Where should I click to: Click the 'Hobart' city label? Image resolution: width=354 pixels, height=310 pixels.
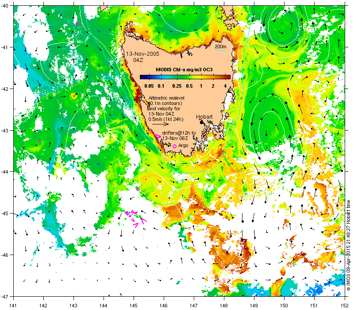(204, 117)
